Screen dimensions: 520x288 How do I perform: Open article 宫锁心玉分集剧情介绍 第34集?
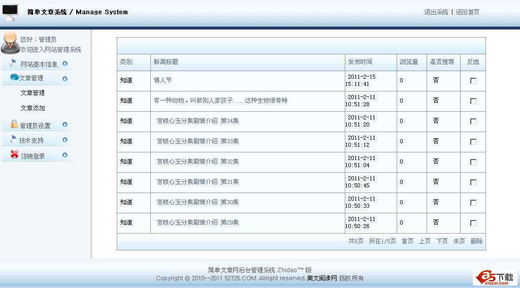(198, 121)
